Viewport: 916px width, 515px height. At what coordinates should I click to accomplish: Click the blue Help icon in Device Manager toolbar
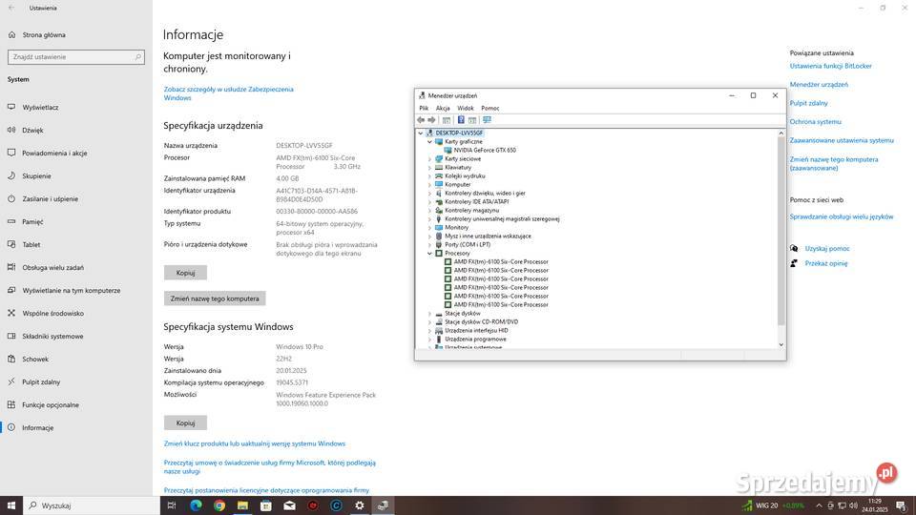461,120
